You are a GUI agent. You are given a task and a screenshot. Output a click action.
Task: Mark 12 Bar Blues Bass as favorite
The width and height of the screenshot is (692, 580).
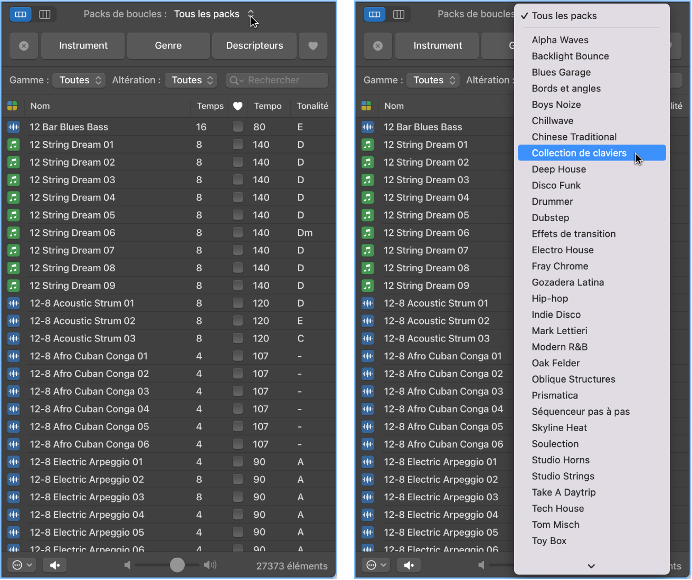(238, 127)
